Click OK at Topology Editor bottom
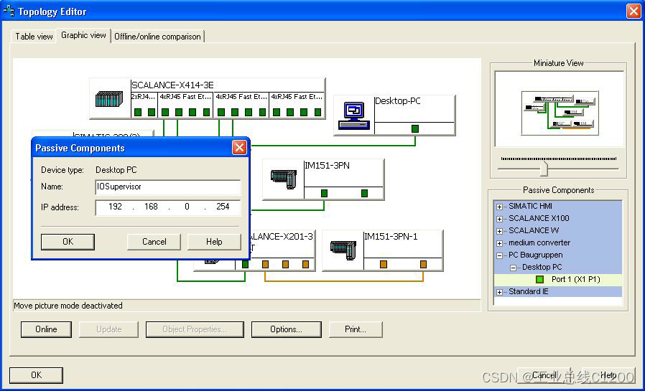Viewport: 645px width, 391px height. pos(36,375)
